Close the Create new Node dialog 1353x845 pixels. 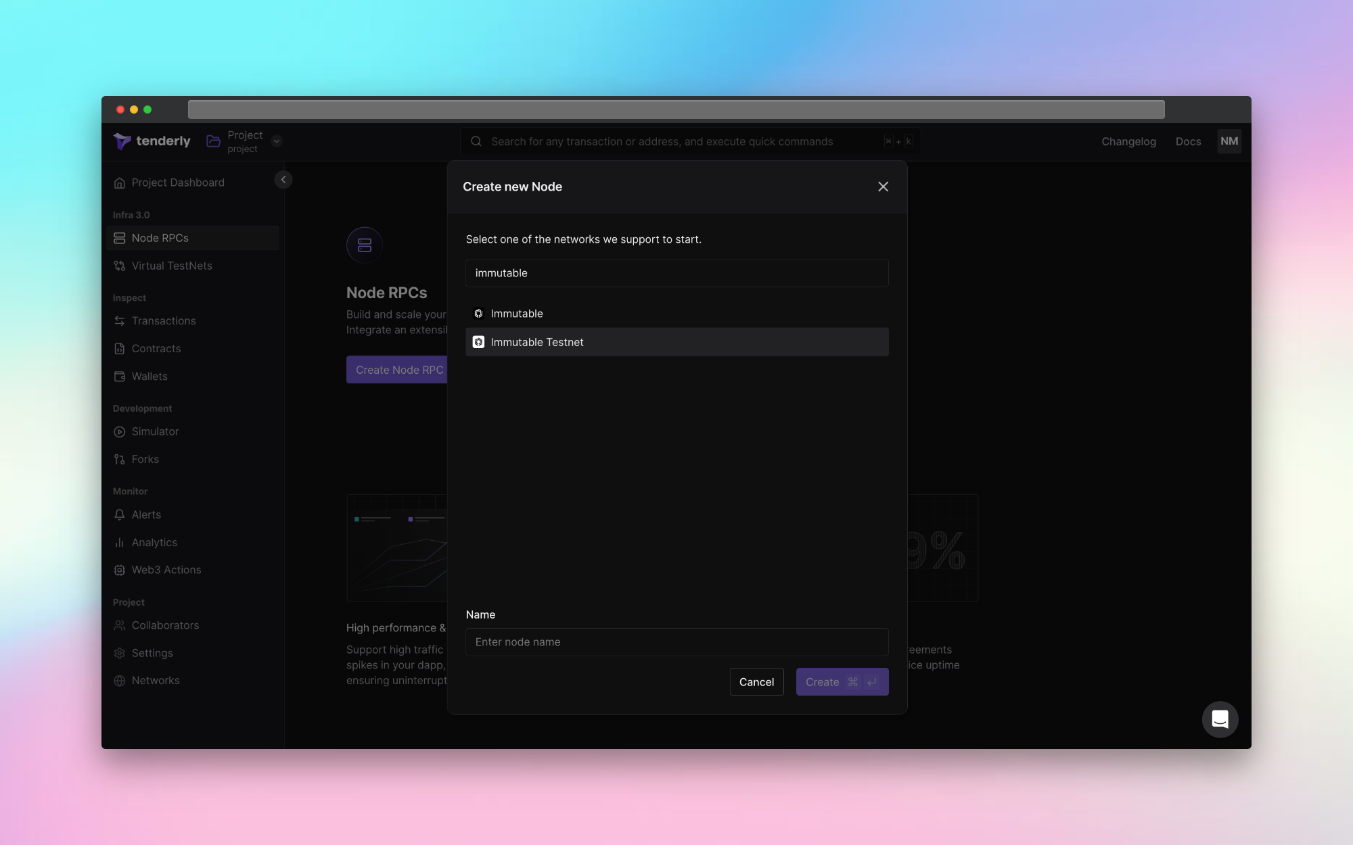(883, 187)
